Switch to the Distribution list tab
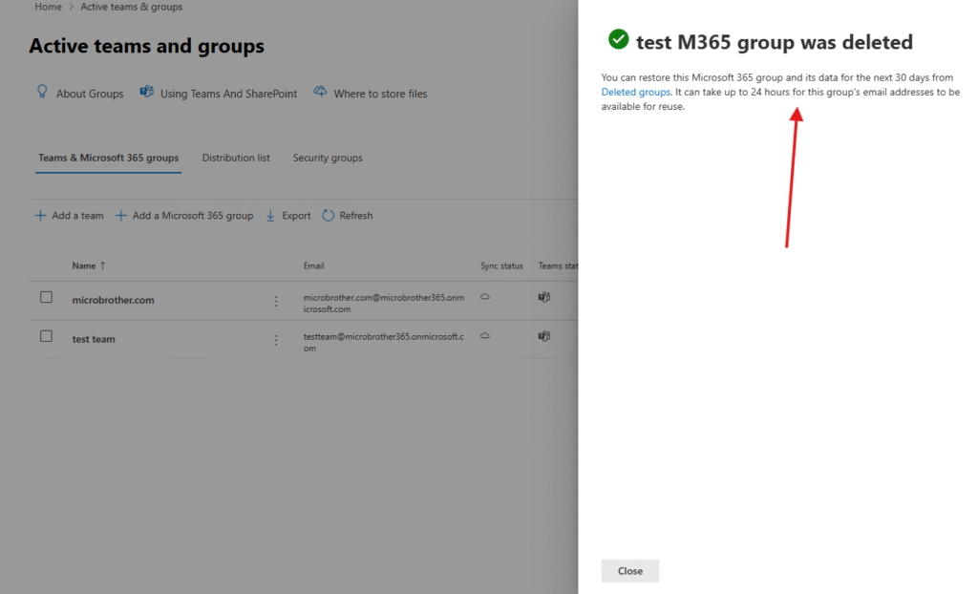This screenshot has height=594, width=978. pos(236,158)
